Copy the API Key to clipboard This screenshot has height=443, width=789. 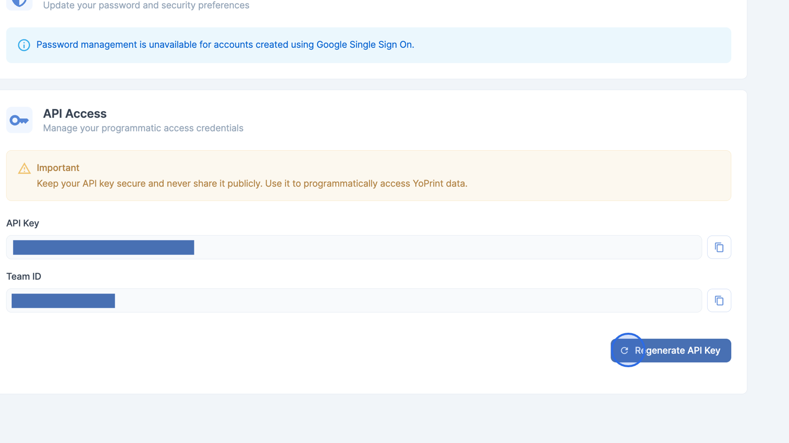(719, 247)
